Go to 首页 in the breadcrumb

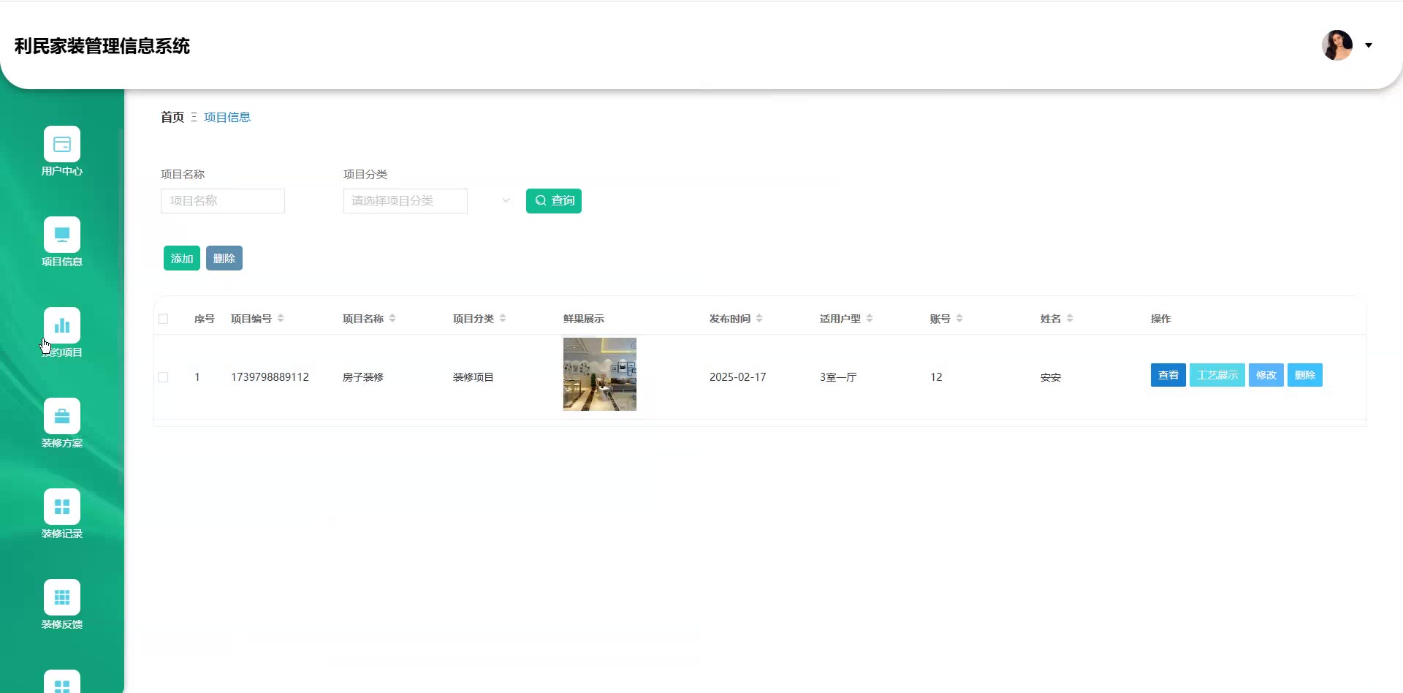pos(172,117)
